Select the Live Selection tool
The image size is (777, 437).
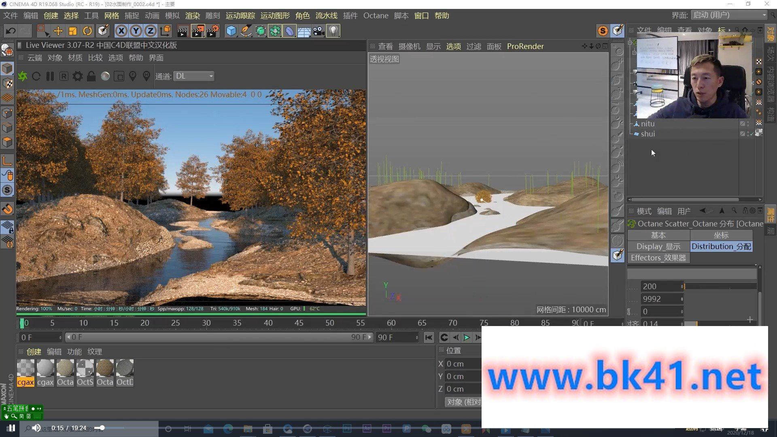[42, 31]
